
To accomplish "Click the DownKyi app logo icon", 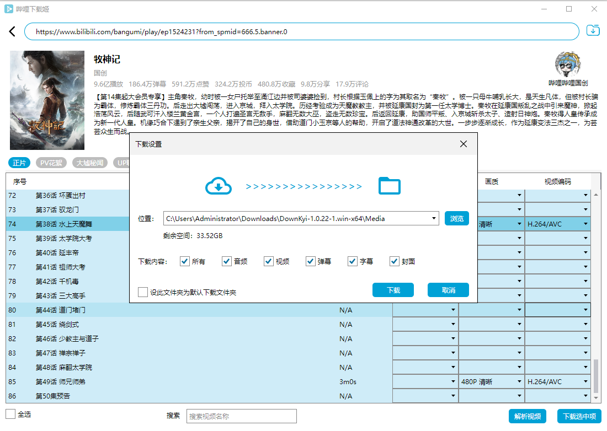I will pyautogui.click(x=9, y=9).
